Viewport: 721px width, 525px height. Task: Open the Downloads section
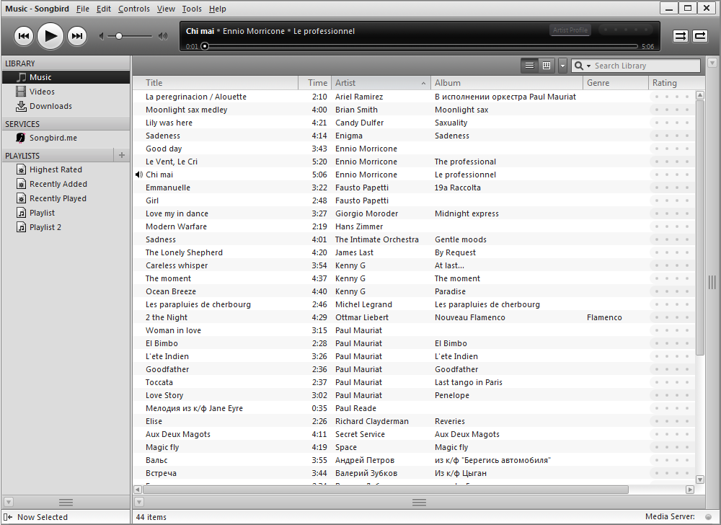point(50,106)
